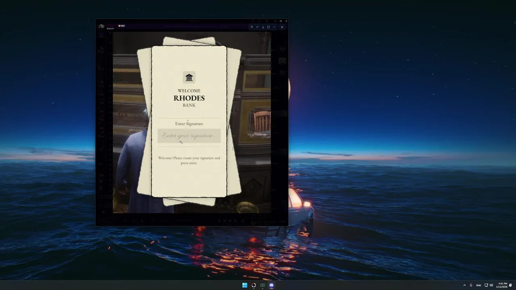Image resolution: width=516 pixels, height=290 pixels.
Task: Open the green X app in the taskbar
Action: point(262,285)
